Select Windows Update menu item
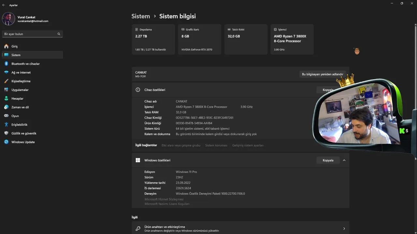The width and height of the screenshot is (417, 234). (x=32, y=142)
